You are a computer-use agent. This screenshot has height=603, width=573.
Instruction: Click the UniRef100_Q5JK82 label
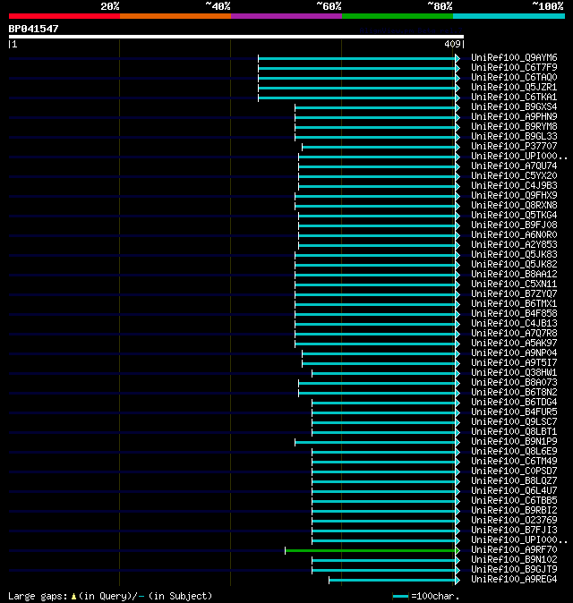click(x=514, y=264)
